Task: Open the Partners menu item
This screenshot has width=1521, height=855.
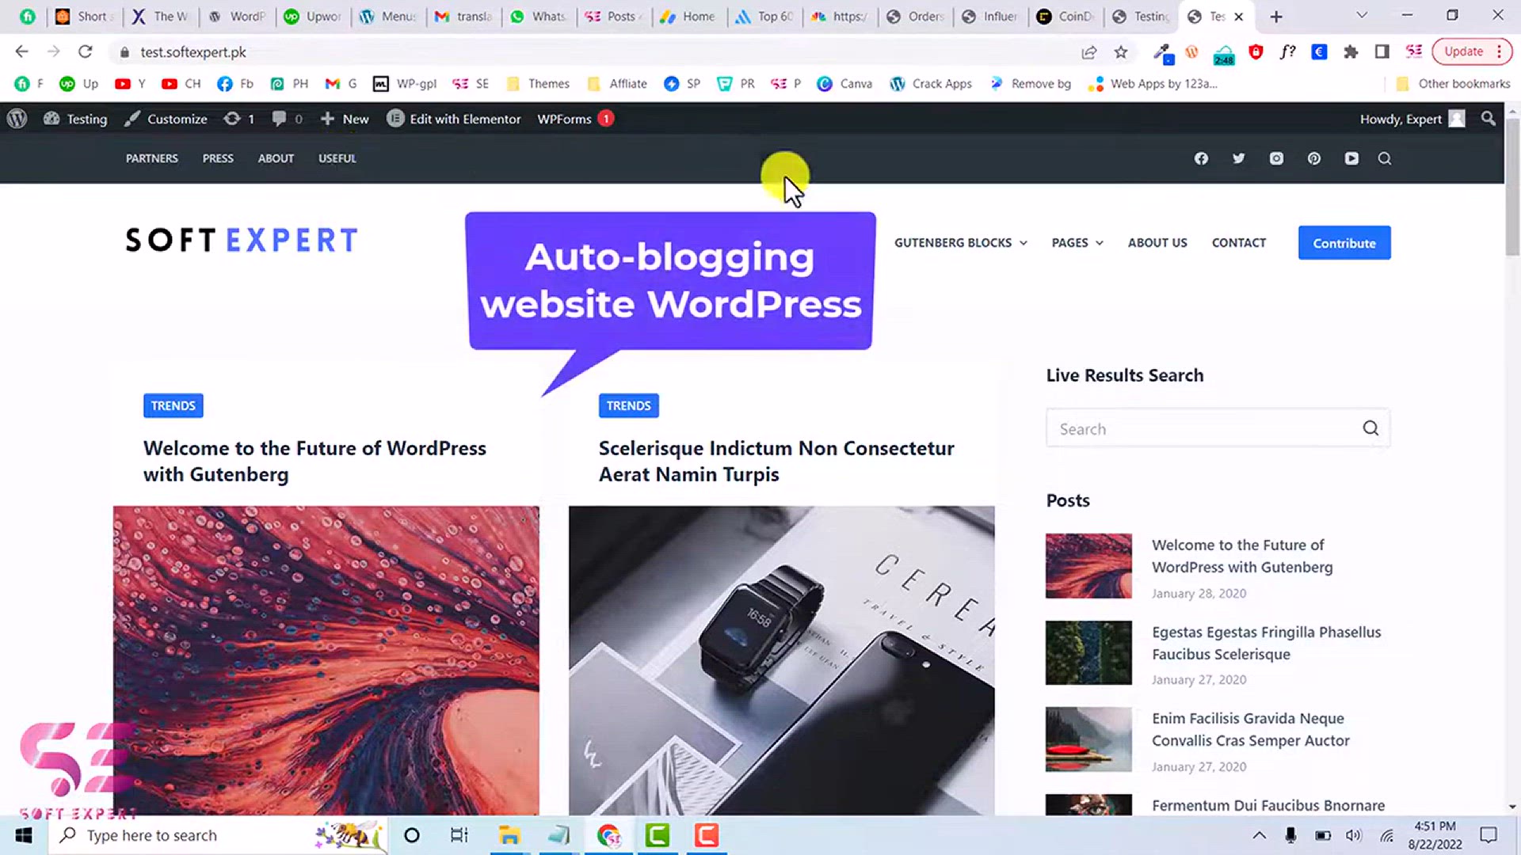Action: [152, 158]
